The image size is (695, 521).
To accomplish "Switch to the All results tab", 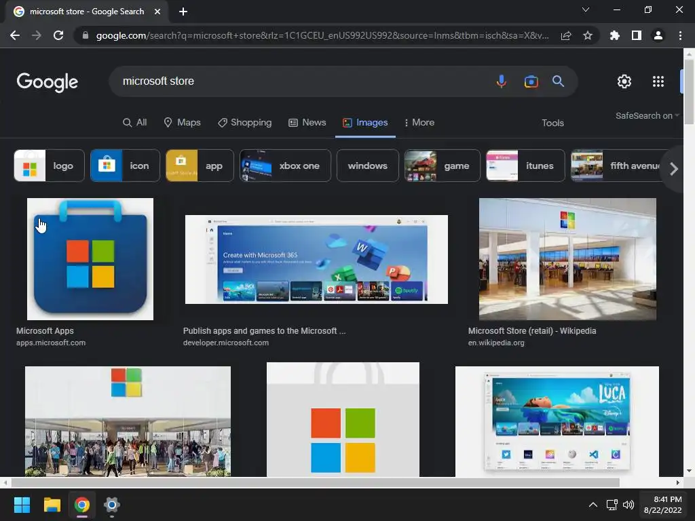I will [x=135, y=123].
